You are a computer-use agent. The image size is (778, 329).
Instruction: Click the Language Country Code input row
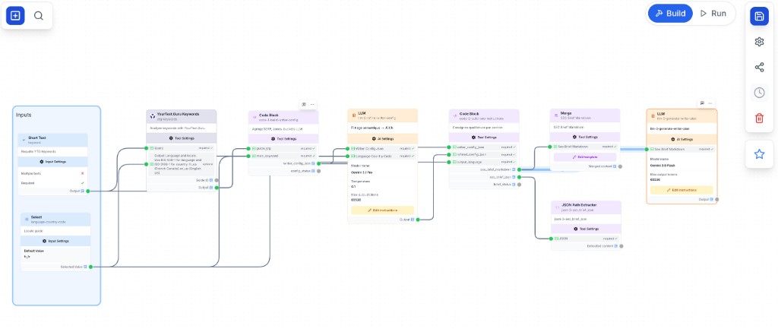click(383, 156)
